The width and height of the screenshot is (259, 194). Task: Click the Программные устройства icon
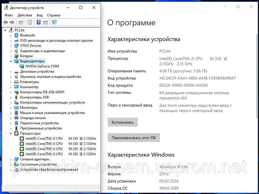pyautogui.click(x=16, y=128)
